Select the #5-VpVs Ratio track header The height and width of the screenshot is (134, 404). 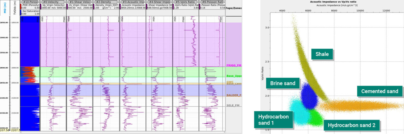pyautogui.click(x=185, y=2)
